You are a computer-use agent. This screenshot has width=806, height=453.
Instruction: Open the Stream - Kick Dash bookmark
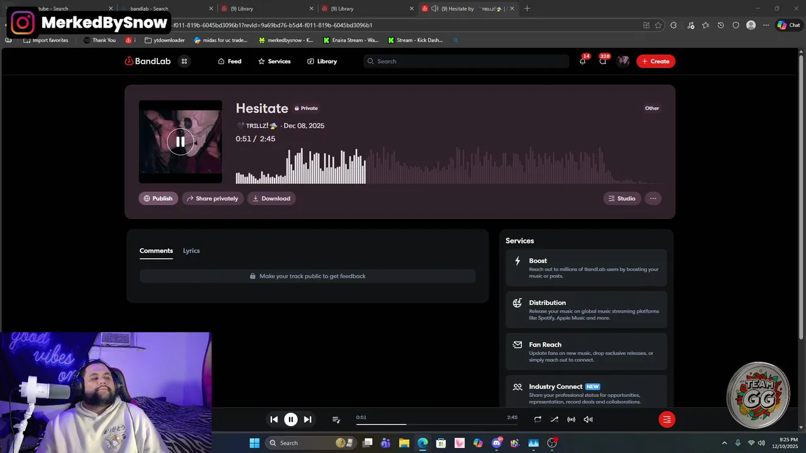[x=415, y=40]
